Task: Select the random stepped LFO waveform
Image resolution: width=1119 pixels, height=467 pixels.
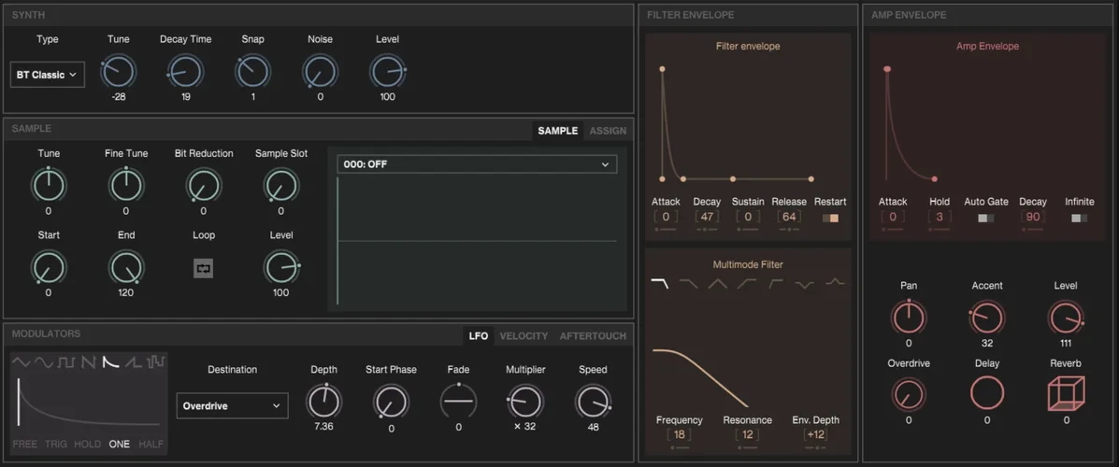Action: click(156, 361)
